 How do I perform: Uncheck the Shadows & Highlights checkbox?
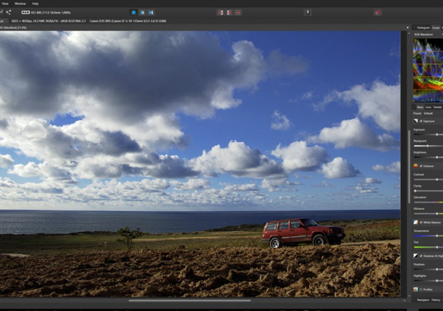421,256
